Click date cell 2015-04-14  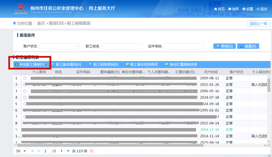pyautogui.click(x=210, y=123)
